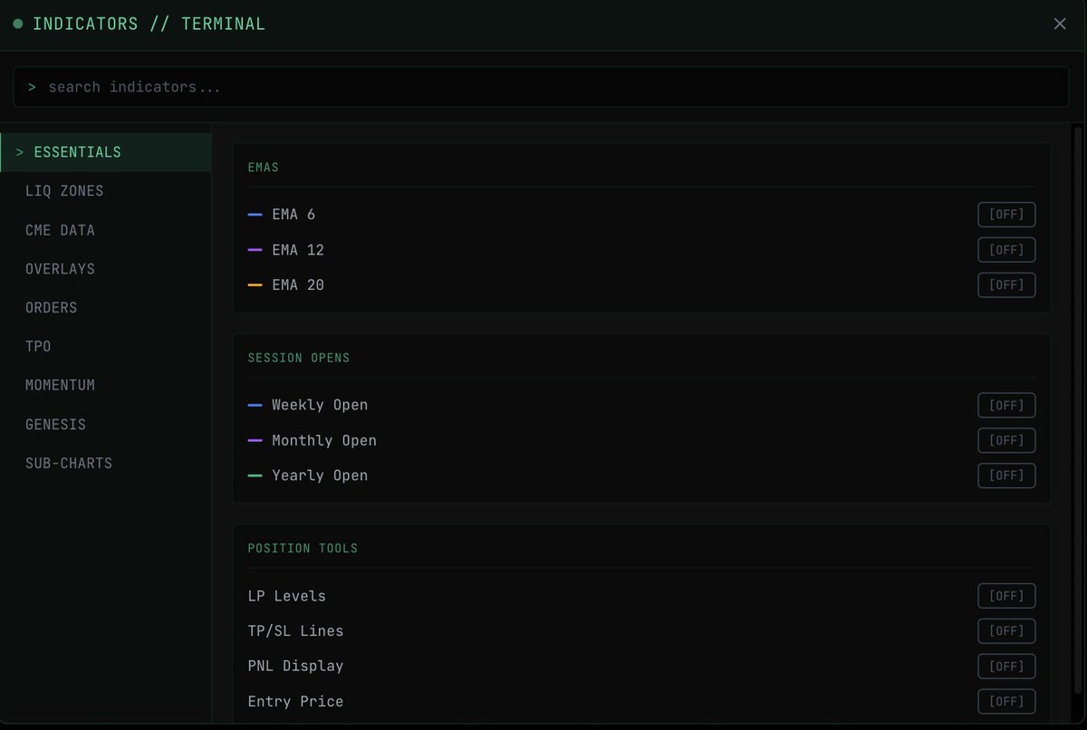Click the purple EMA 12 color line
Screen dimensions: 1087x730
255,250
